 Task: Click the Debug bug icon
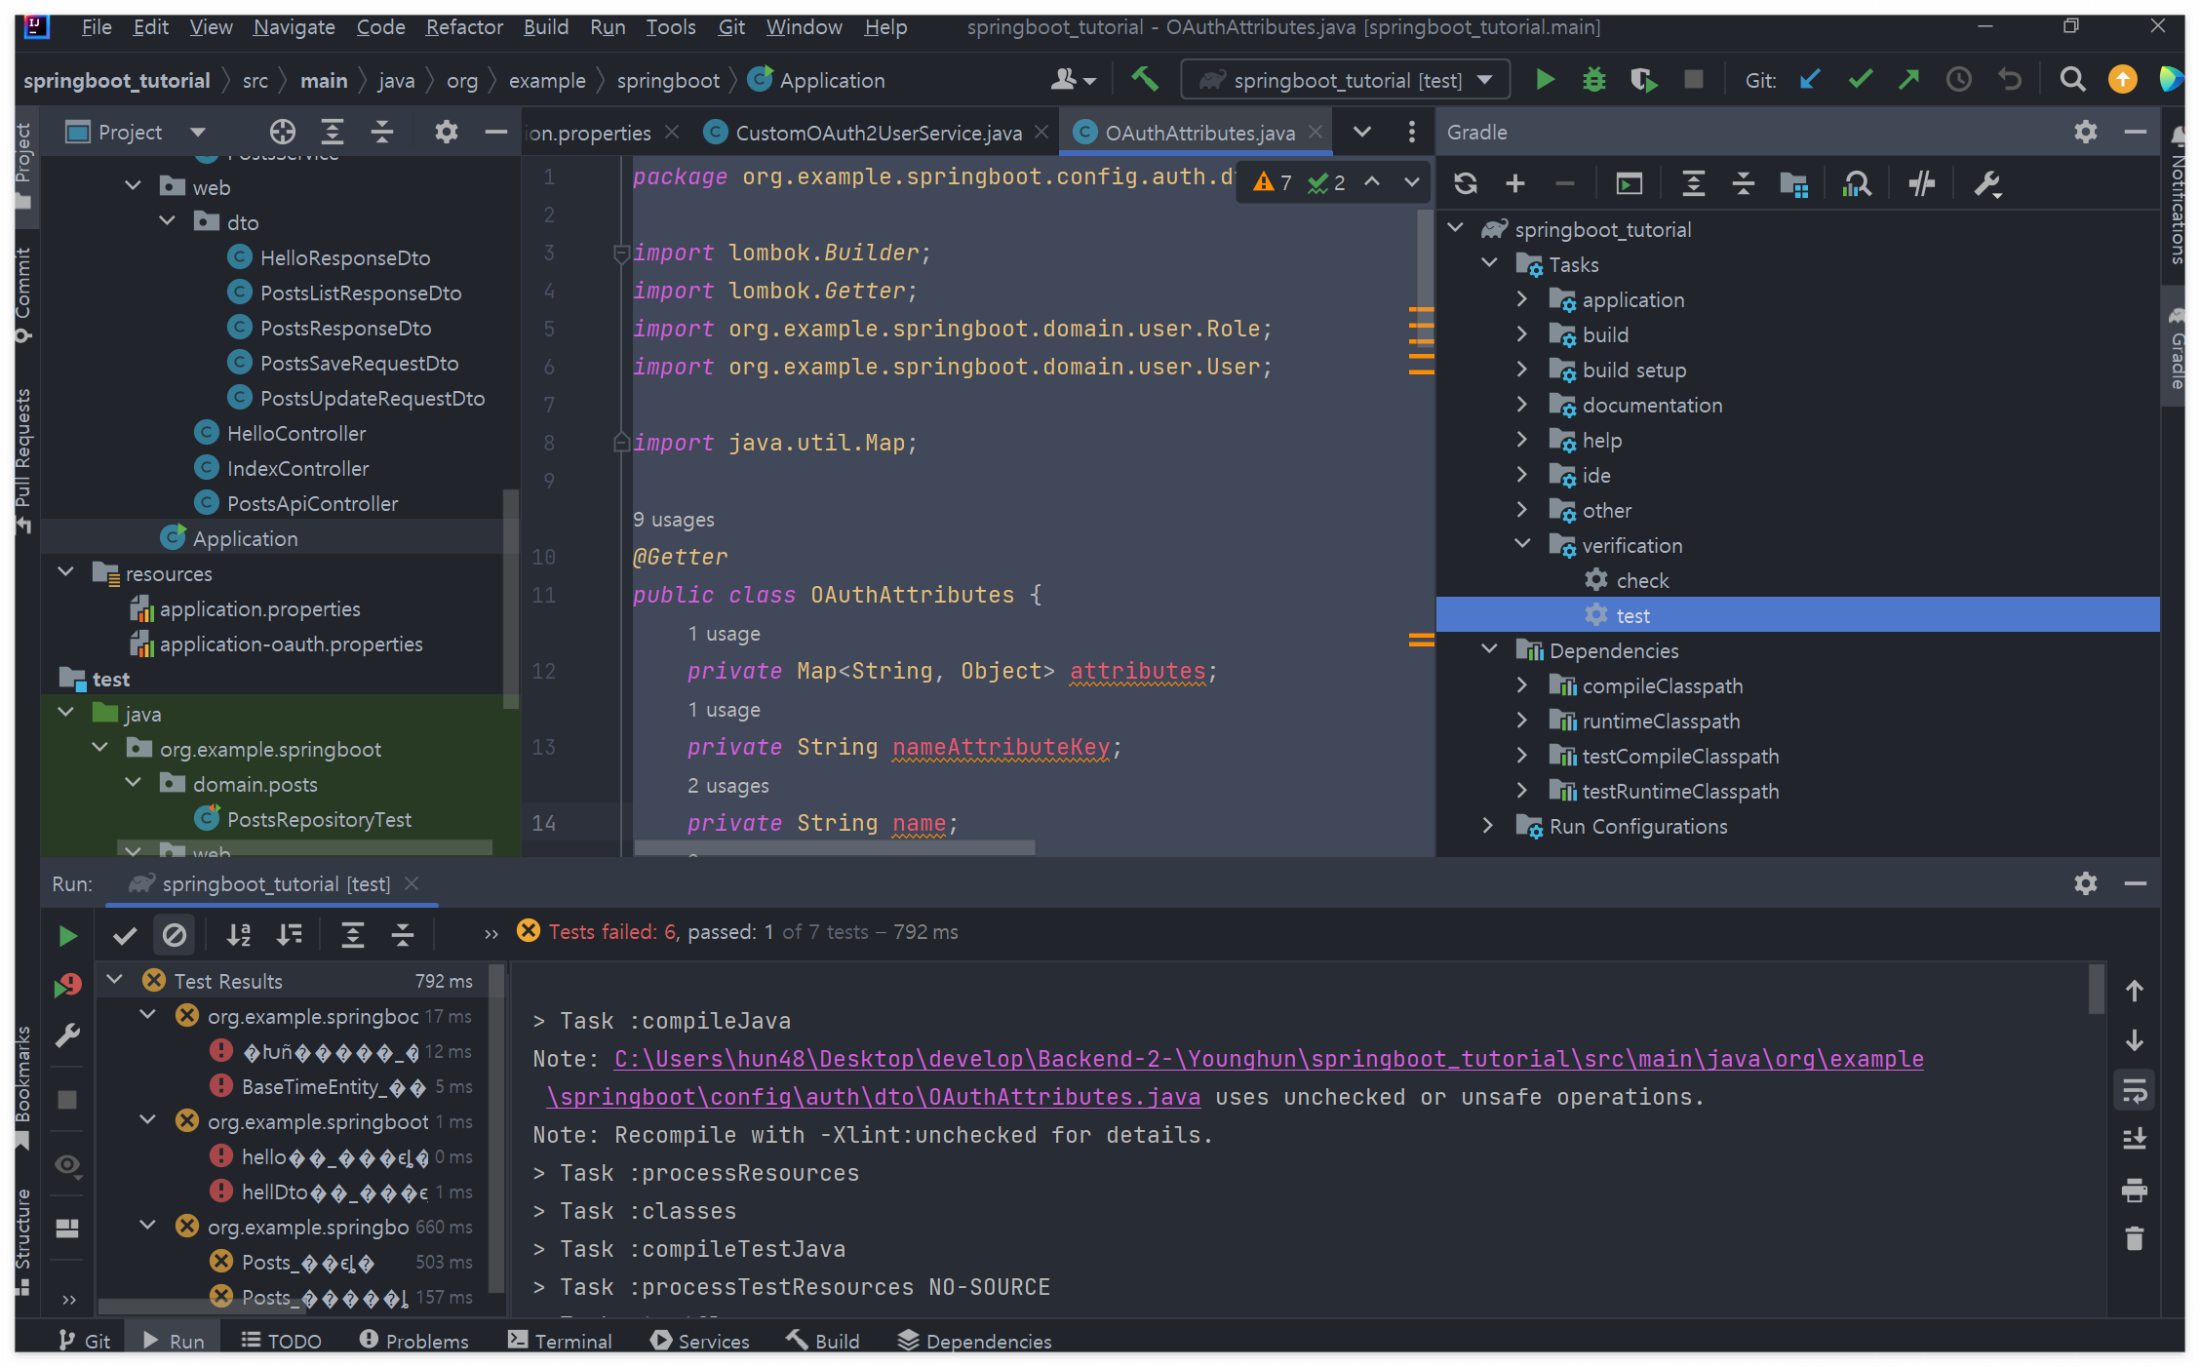[x=1593, y=79]
